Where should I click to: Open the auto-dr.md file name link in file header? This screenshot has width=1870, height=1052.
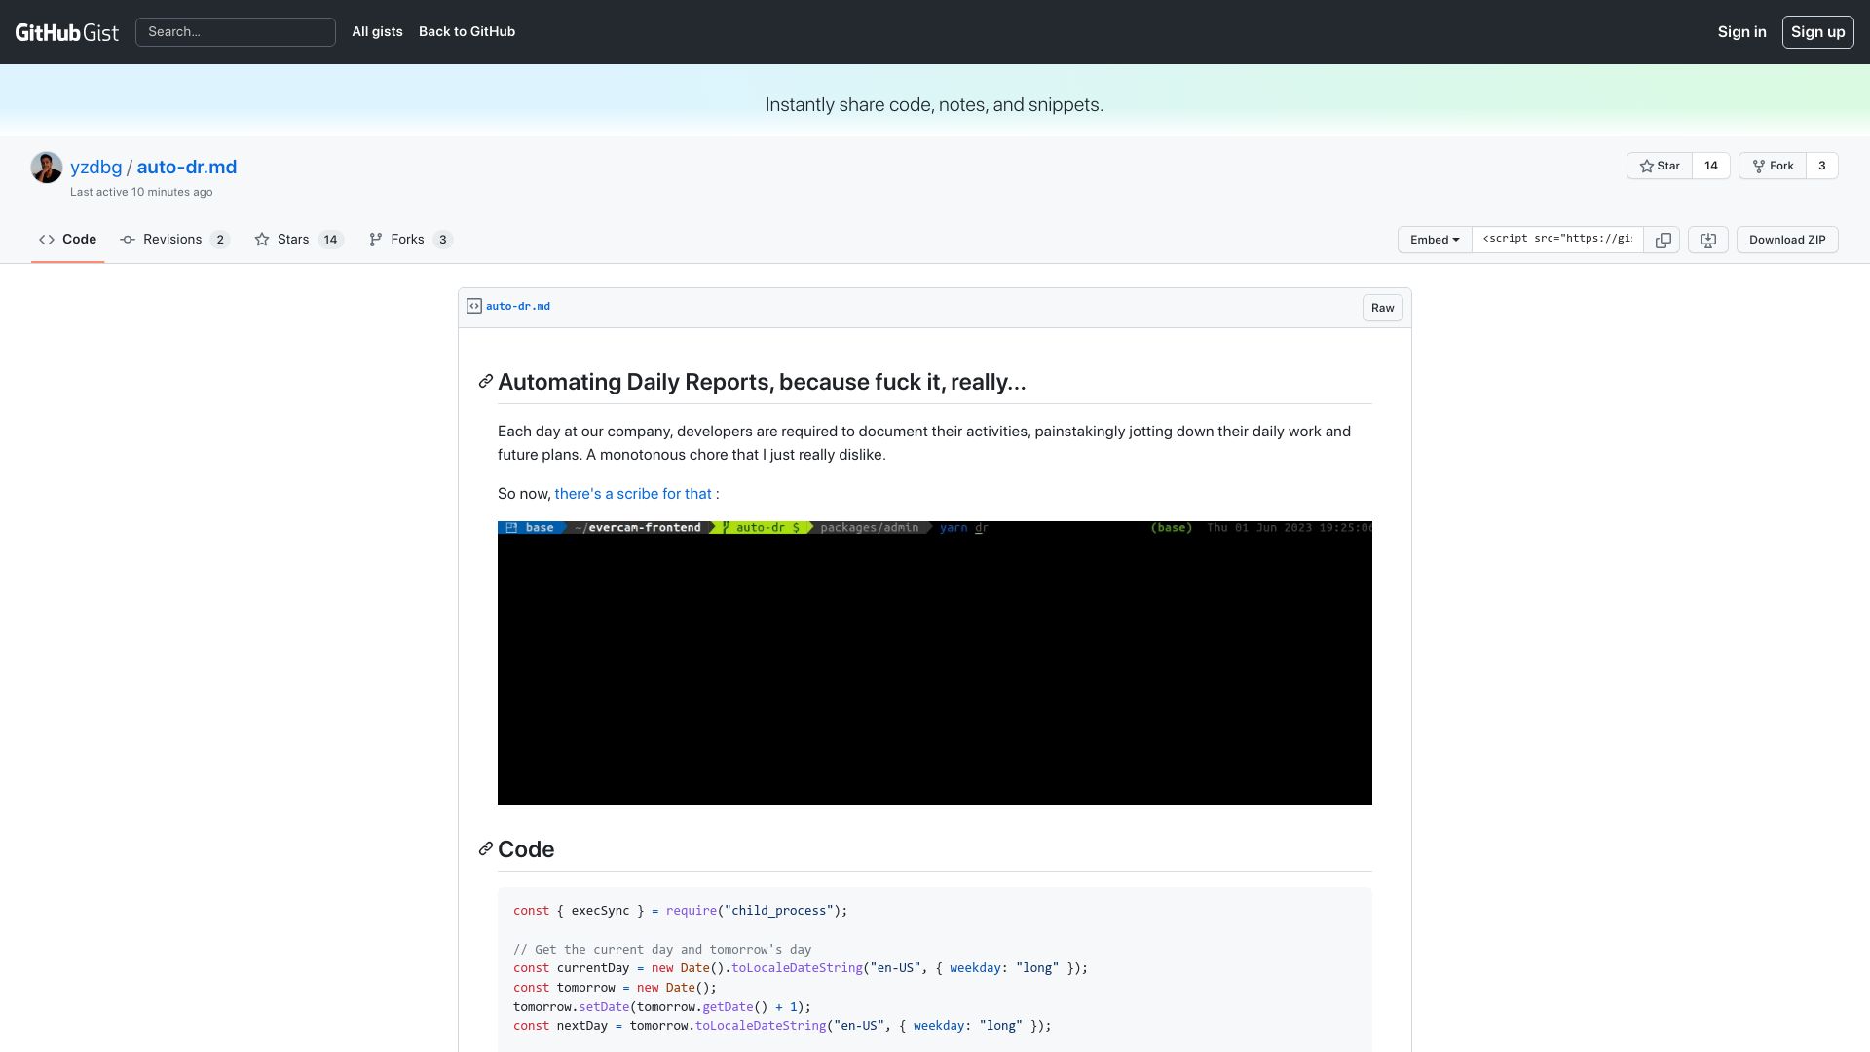click(x=518, y=307)
